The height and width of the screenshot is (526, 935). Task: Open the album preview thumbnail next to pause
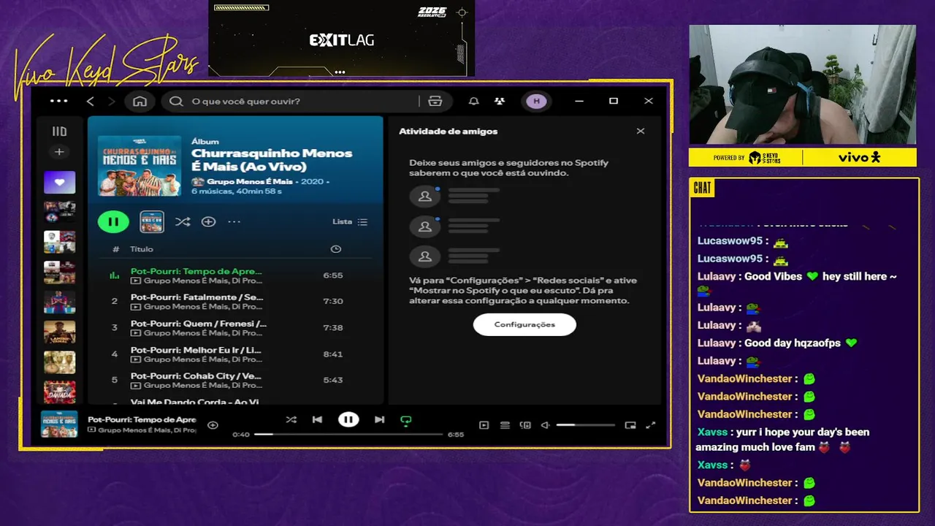[x=152, y=221]
